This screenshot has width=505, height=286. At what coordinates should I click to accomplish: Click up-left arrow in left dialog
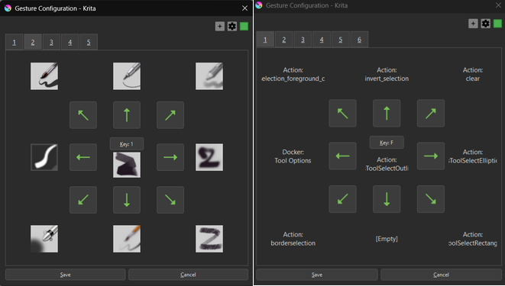click(x=83, y=115)
